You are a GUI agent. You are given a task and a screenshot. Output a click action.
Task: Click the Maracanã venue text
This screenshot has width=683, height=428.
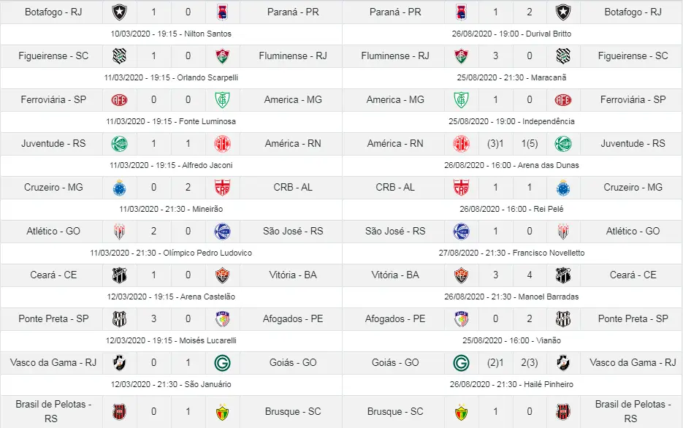(511, 76)
